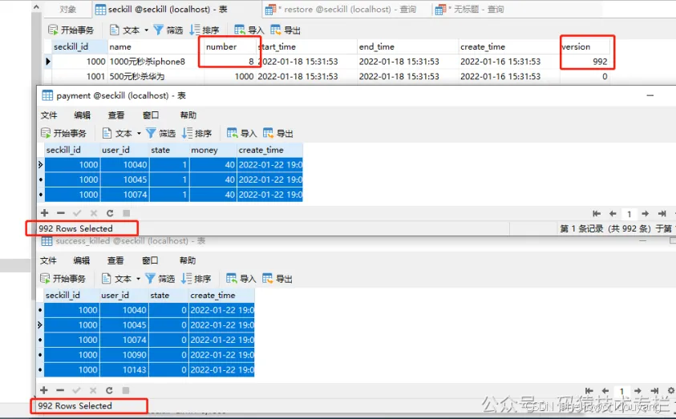Open 窗口 menu in the payment window
Viewport: 676px width, 419px height.
pyautogui.click(x=151, y=115)
